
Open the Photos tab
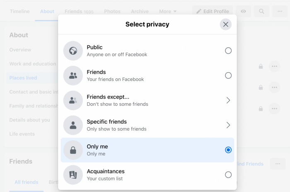(x=112, y=11)
